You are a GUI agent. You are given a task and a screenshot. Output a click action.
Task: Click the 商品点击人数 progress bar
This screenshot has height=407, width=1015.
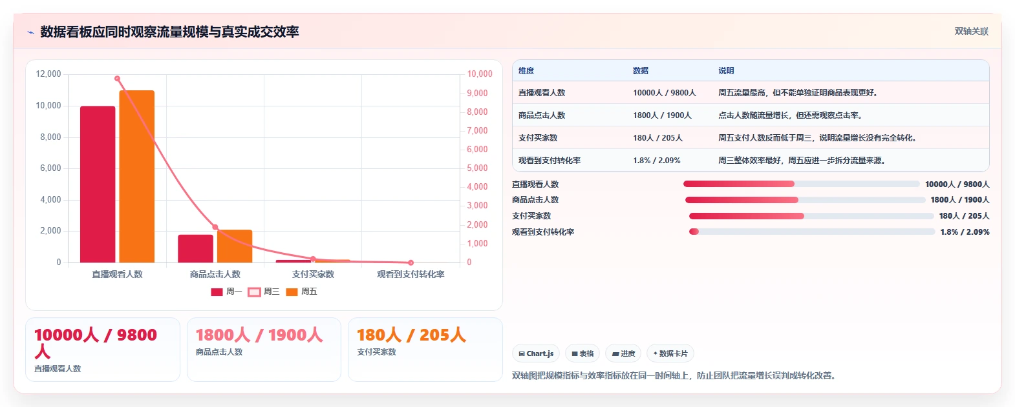[805, 200]
